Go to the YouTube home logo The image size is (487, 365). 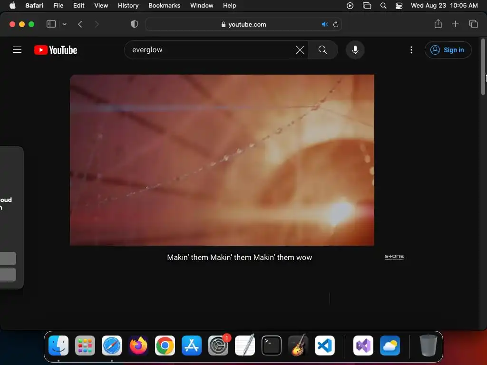click(56, 50)
